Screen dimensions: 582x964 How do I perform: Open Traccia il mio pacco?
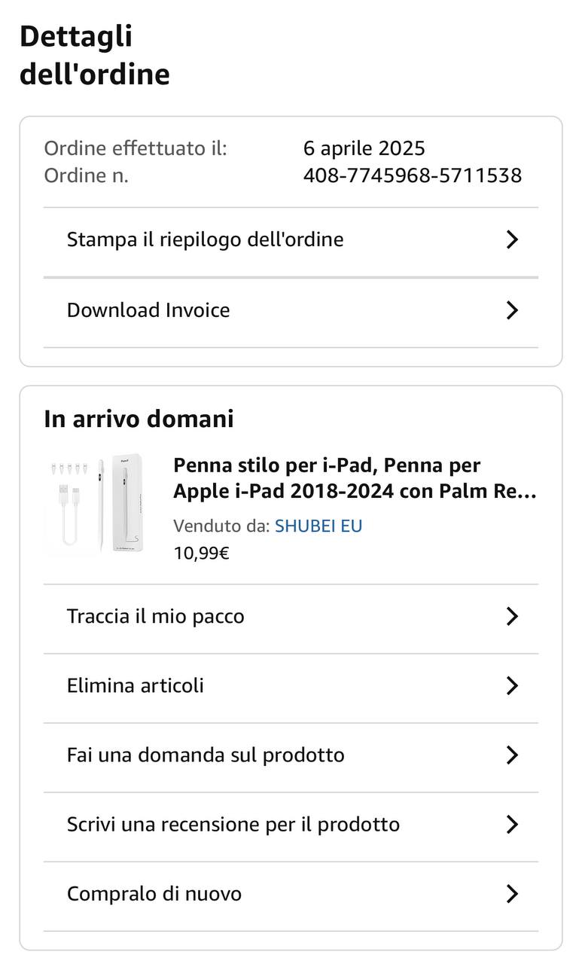pyautogui.click(x=155, y=616)
